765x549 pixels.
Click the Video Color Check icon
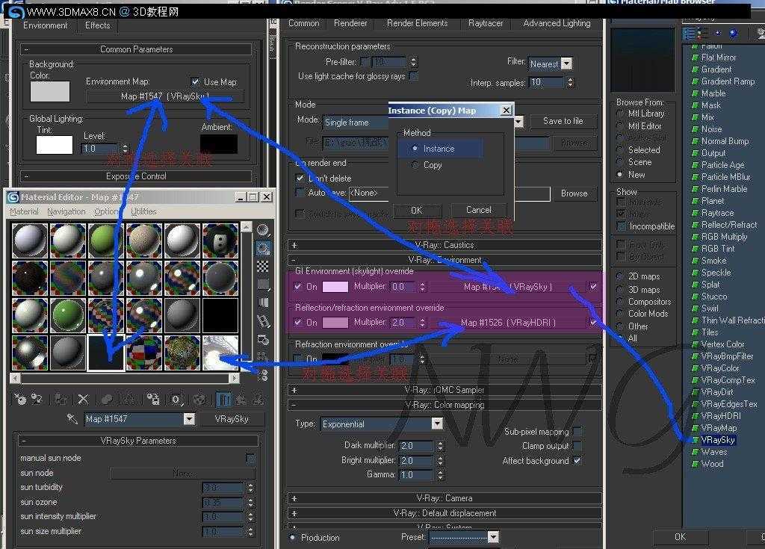263,303
